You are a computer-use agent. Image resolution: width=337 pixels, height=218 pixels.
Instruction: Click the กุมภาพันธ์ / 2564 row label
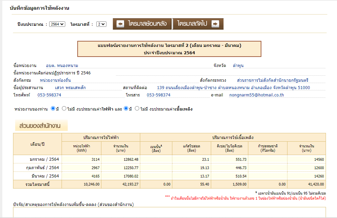[x=43, y=168]
